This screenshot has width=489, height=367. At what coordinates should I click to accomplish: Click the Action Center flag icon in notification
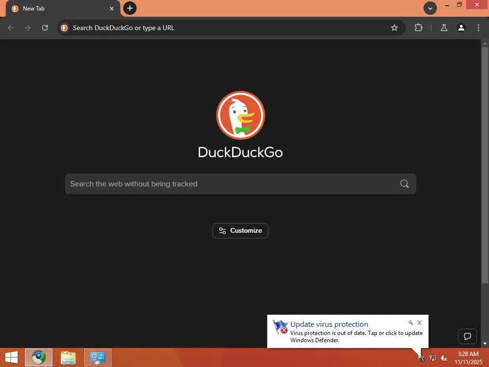pyautogui.click(x=280, y=327)
